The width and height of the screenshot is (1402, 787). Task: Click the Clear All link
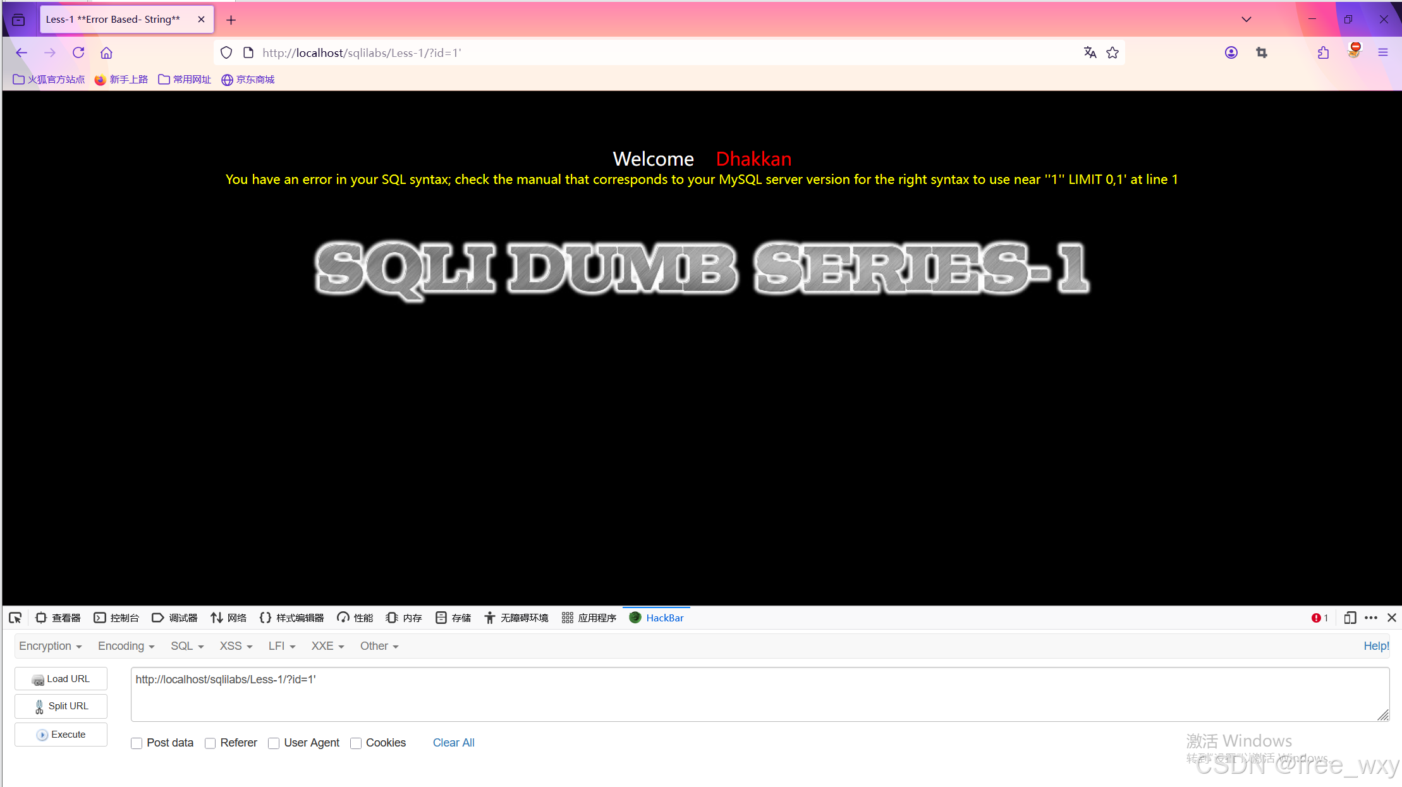click(453, 743)
